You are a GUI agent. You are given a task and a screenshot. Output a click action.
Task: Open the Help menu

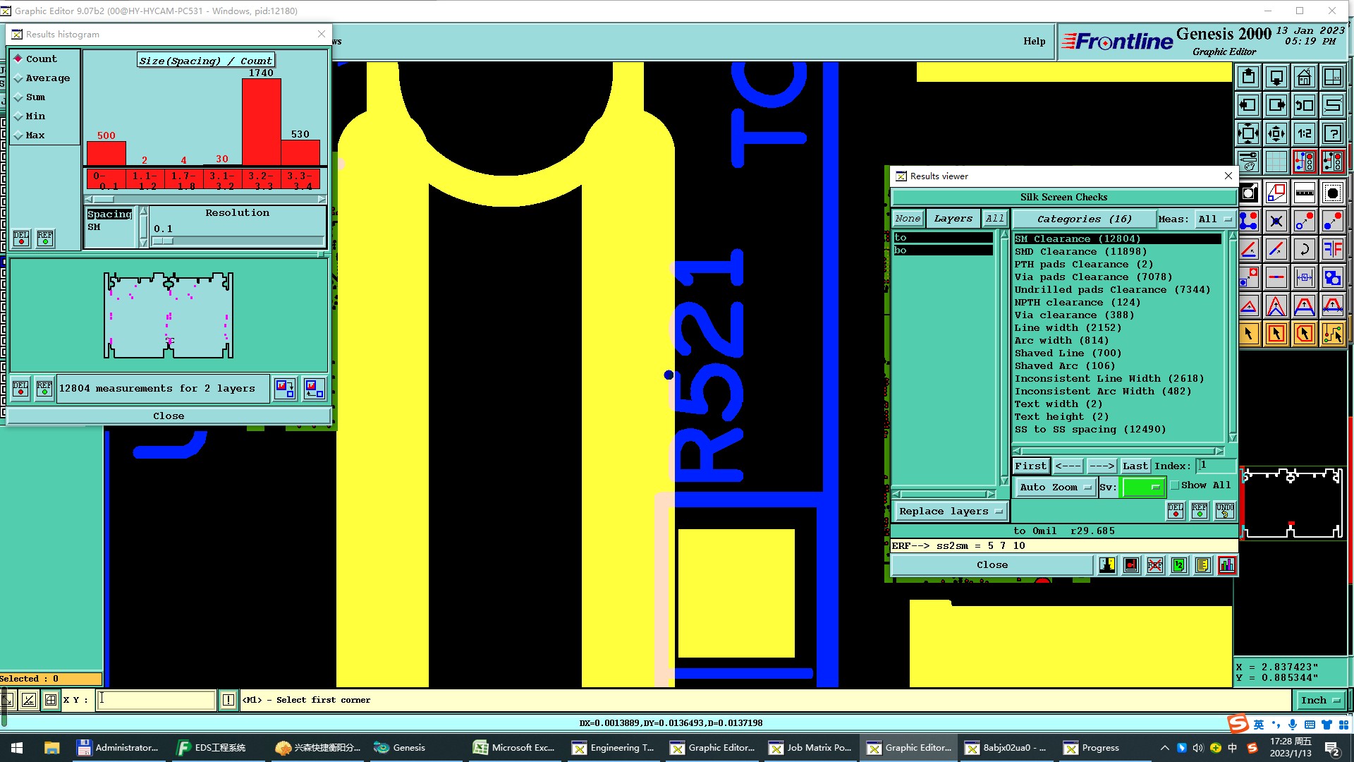coord(1034,41)
